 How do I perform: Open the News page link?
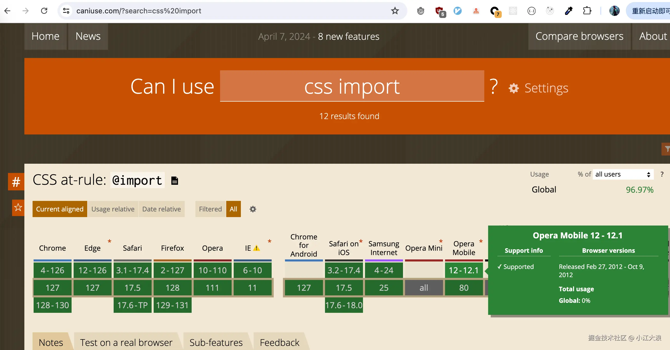click(x=88, y=36)
